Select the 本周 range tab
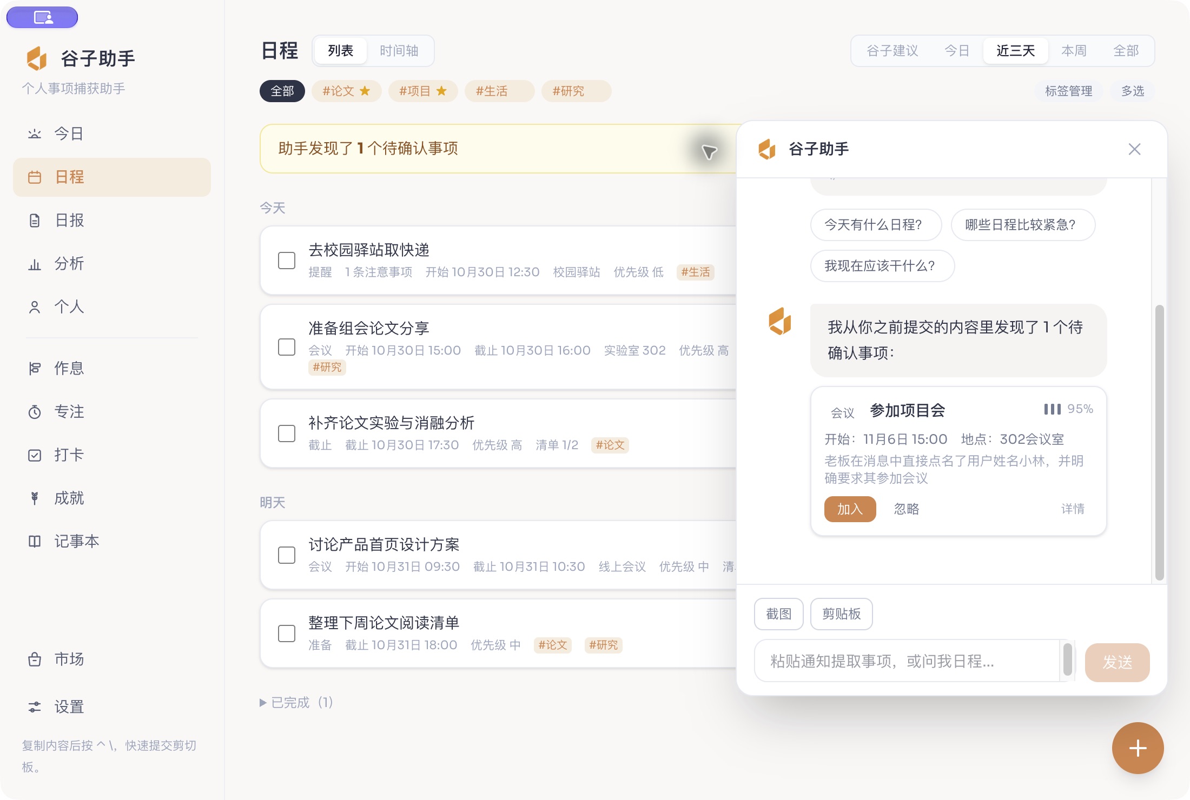 (x=1074, y=51)
